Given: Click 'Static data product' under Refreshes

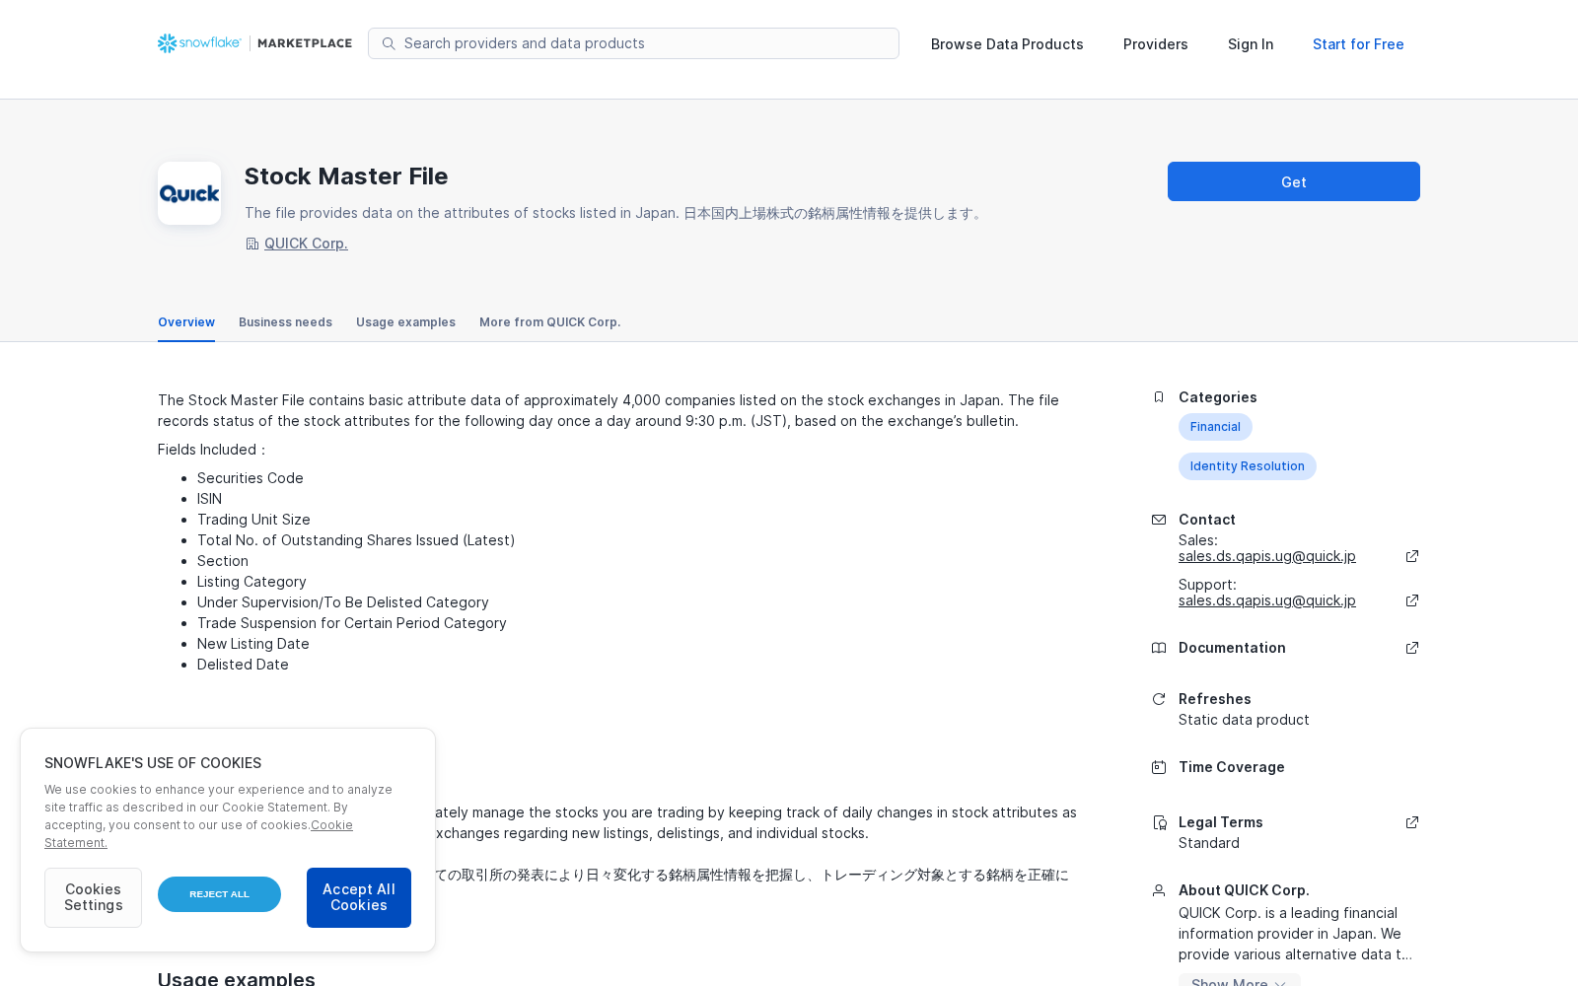Looking at the screenshot, I should [x=1244, y=720].
